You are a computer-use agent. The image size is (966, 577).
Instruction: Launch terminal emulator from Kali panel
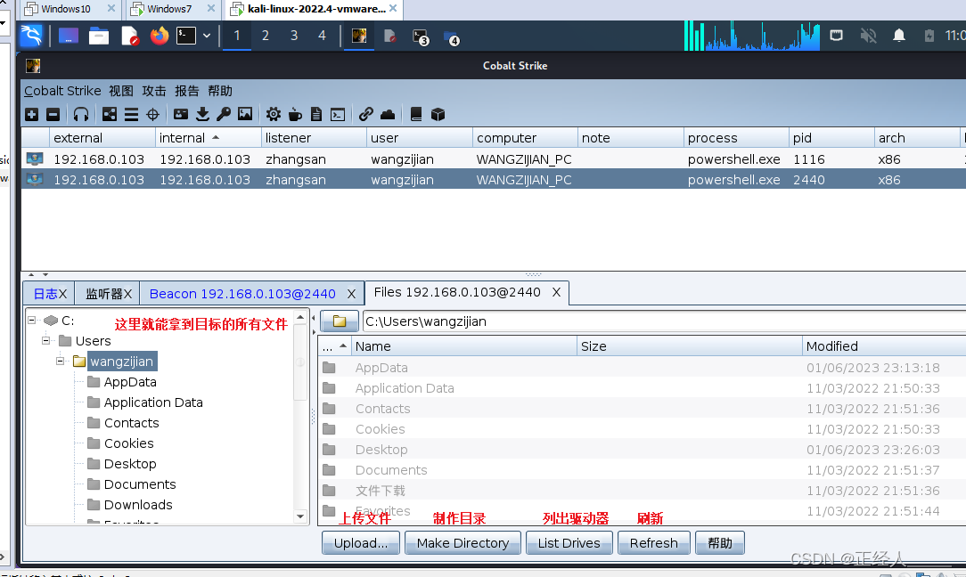coord(186,36)
